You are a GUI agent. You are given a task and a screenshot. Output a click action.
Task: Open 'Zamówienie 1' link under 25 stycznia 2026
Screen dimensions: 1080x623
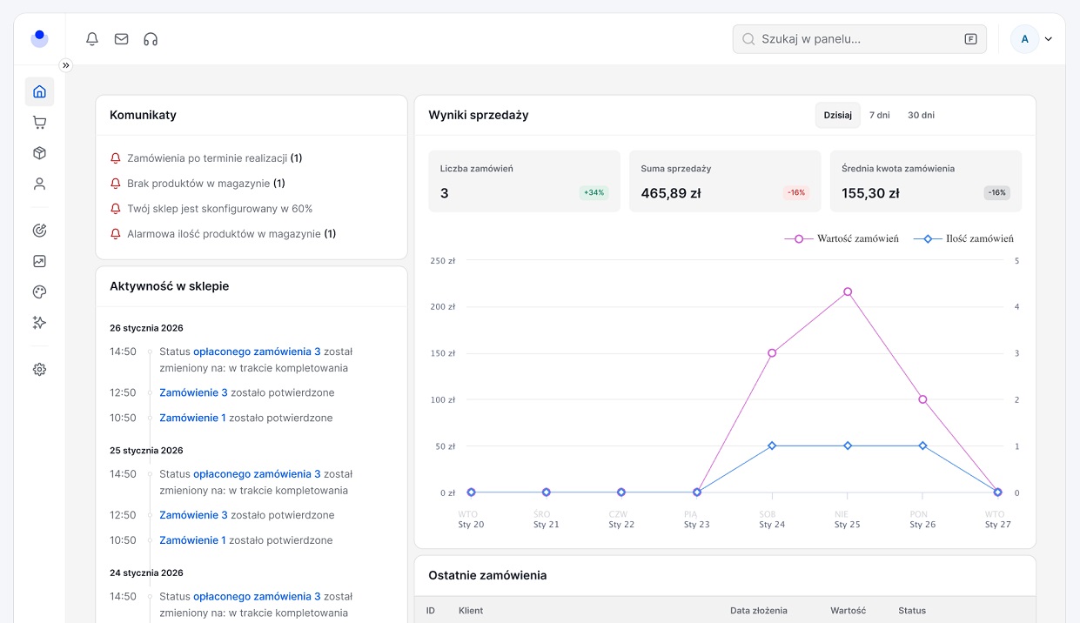click(192, 540)
